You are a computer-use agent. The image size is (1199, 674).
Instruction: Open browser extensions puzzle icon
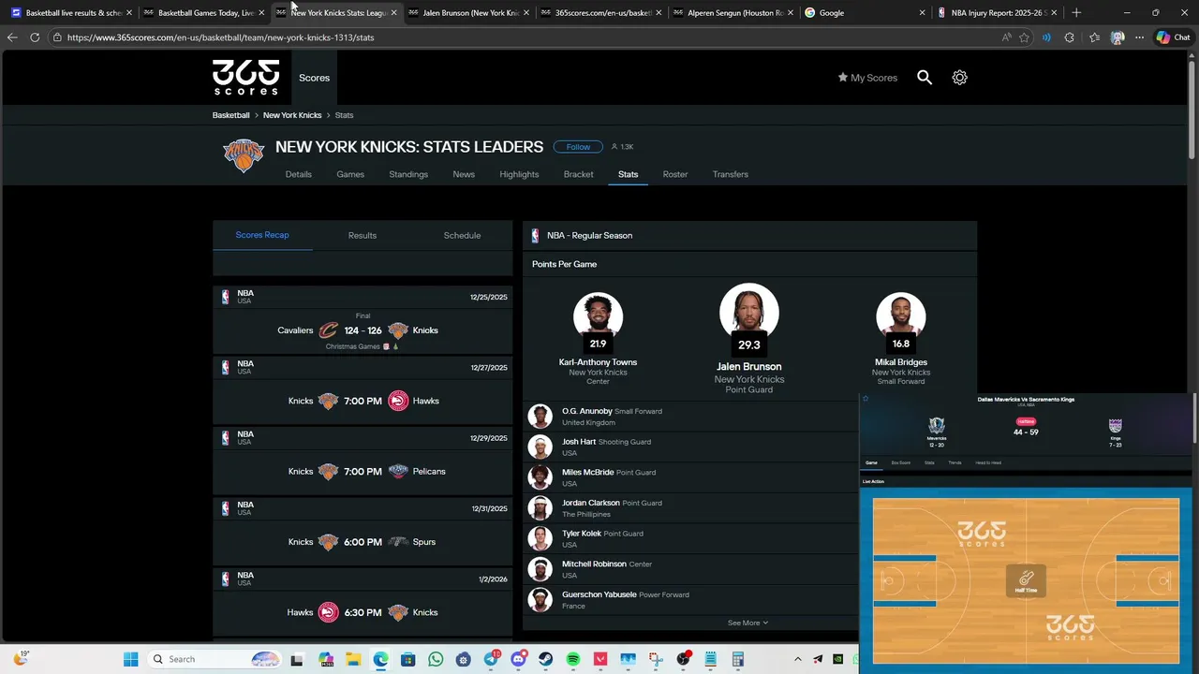(1070, 37)
